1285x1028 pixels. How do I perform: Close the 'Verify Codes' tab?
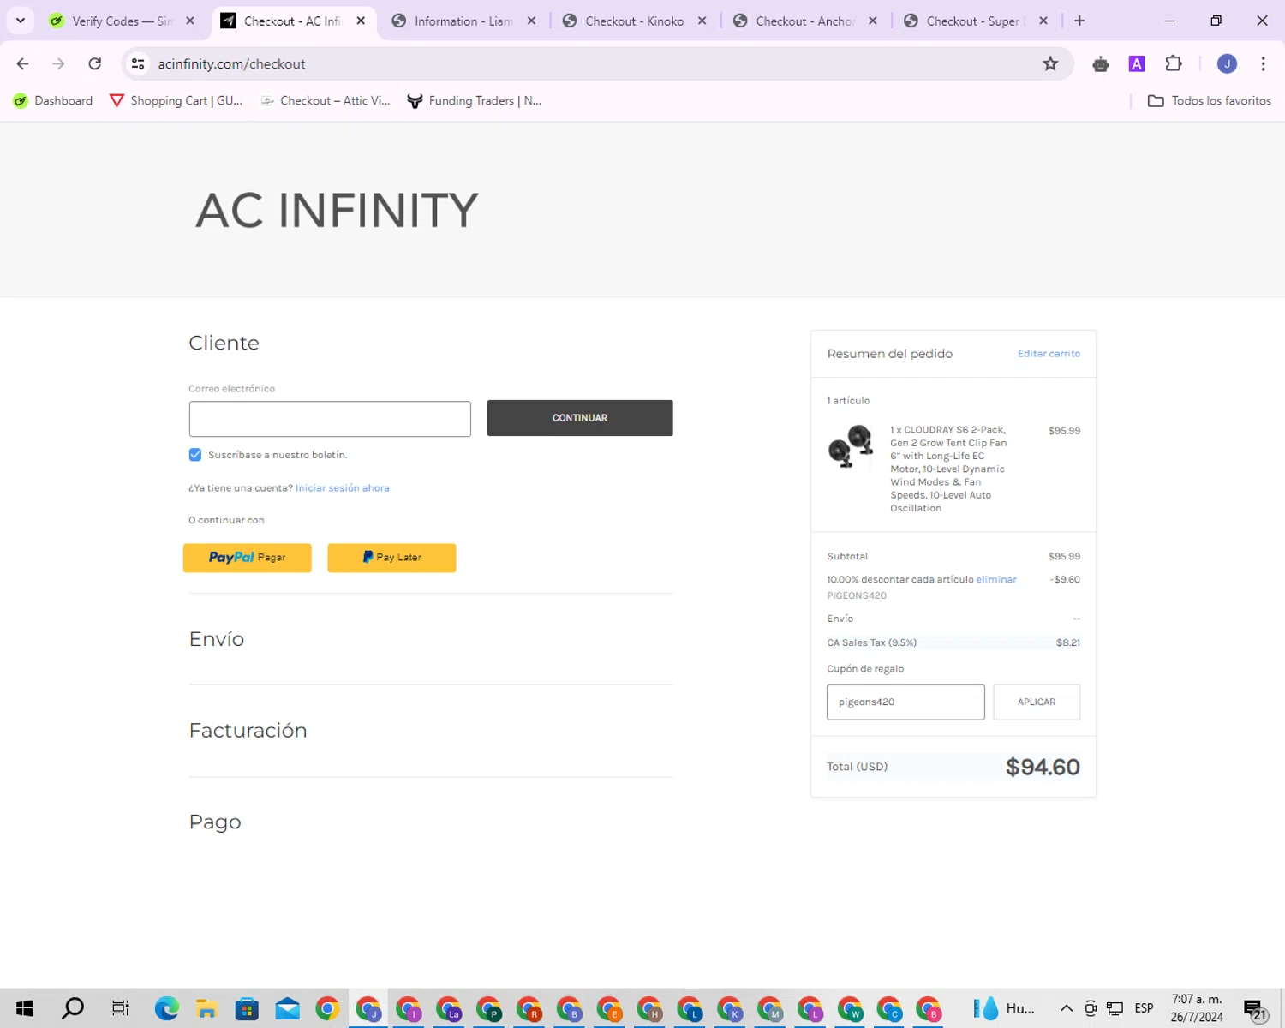click(190, 21)
